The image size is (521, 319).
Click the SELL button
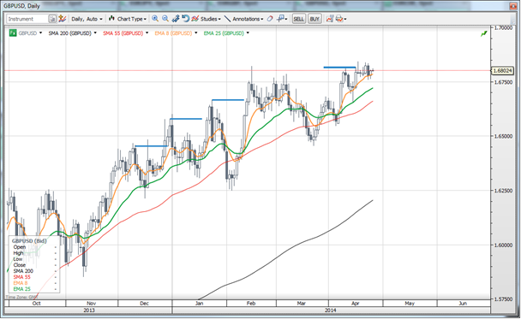click(x=298, y=19)
